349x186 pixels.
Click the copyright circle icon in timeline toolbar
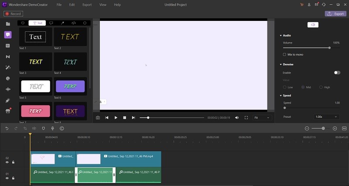[62, 128]
